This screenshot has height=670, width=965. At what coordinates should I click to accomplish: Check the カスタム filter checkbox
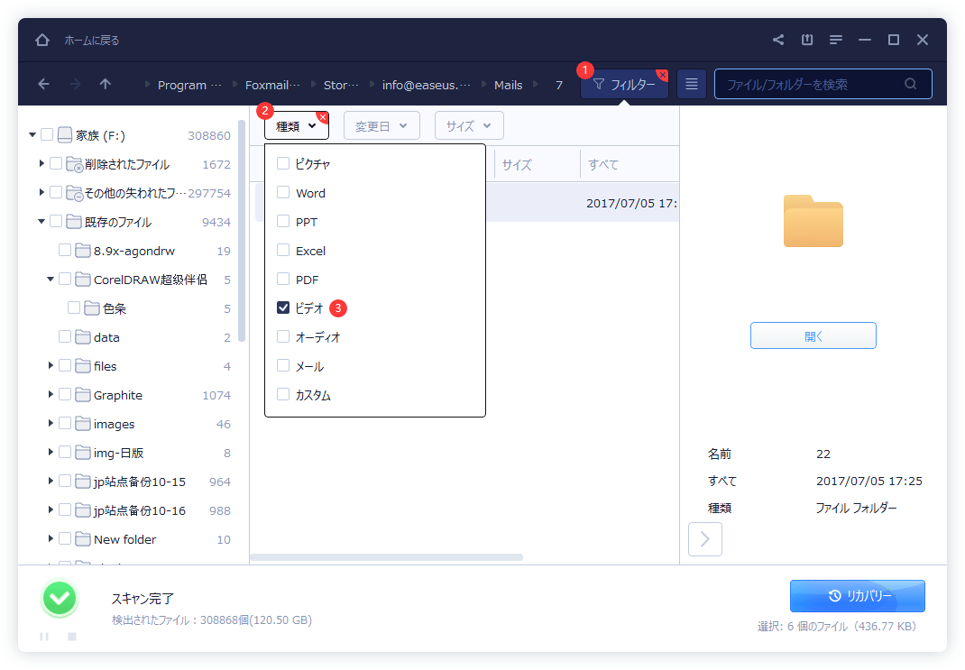coord(283,394)
